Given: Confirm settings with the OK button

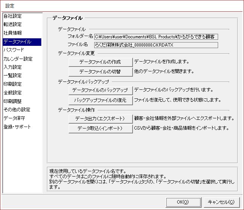Looking at the screenshot, I should coord(183,202).
